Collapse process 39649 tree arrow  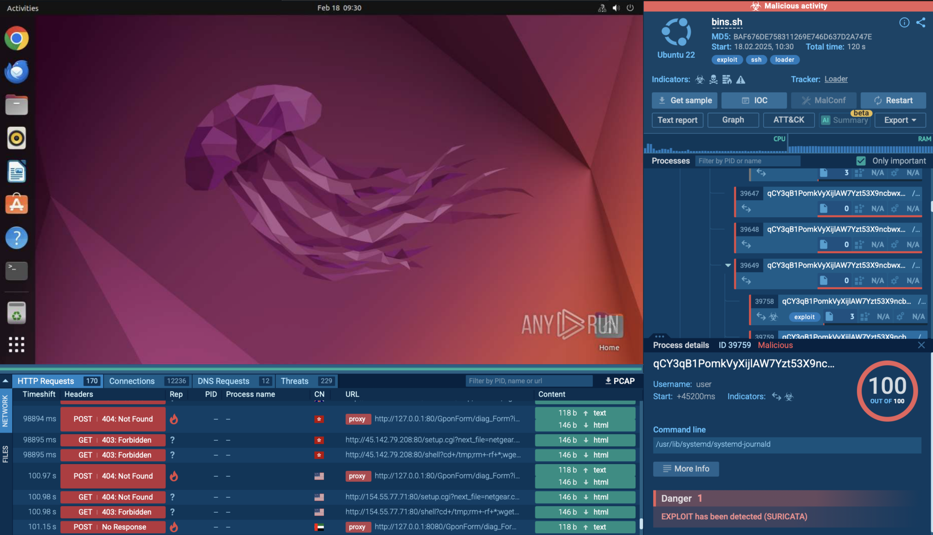coord(728,265)
